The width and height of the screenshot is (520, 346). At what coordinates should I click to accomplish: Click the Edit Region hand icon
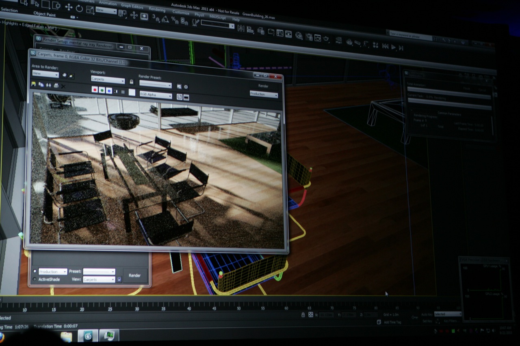pos(64,75)
